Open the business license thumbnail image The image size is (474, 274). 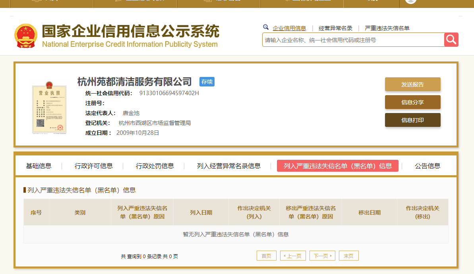tap(49, 107)
